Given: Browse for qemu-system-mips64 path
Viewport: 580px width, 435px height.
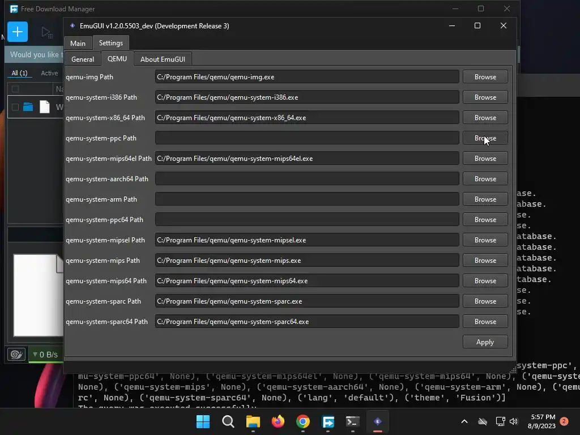Looking at the screenshot, I should [485, 281].
